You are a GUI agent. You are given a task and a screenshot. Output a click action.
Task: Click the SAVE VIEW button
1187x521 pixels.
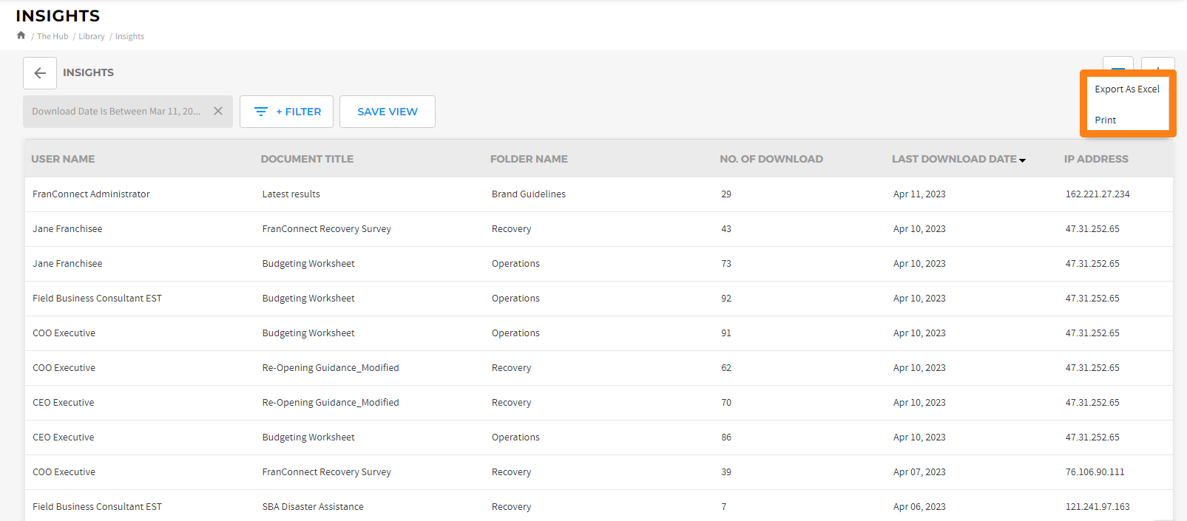tap(387, 112)
